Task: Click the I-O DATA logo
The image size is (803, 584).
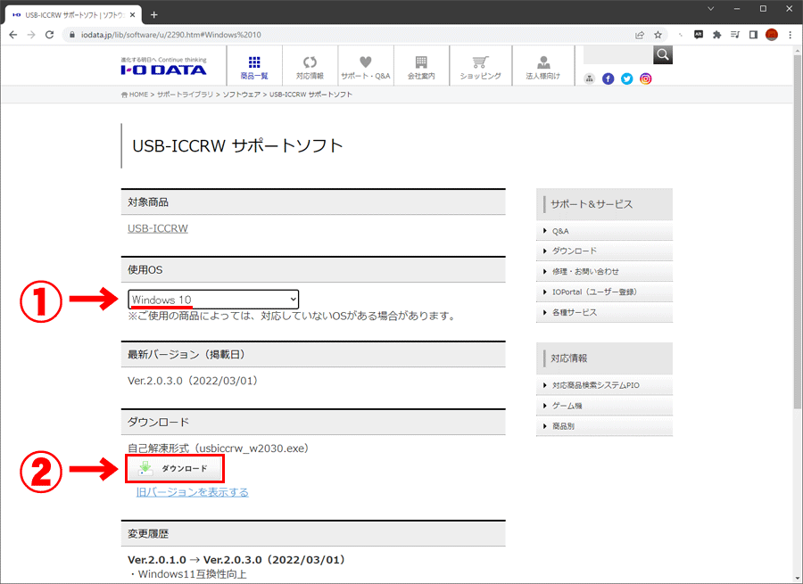Action: pyautogui.click(x=163, y=67)
